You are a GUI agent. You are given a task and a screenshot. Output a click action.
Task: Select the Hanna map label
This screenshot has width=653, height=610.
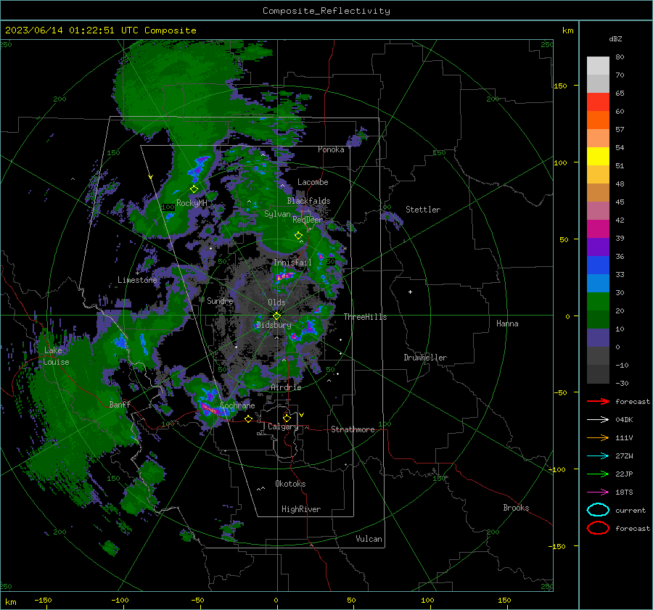[507, 323]
